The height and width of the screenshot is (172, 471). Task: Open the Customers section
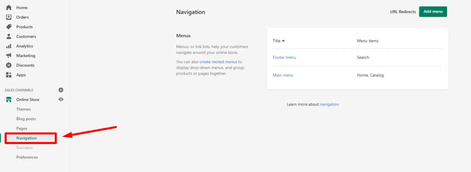[26, 36]
